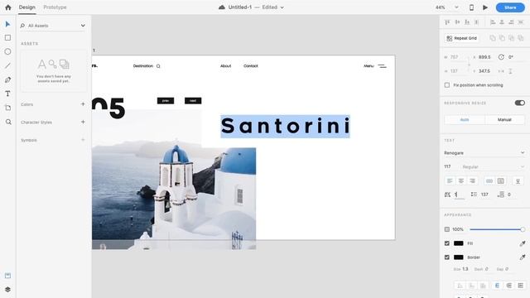Click the Align Top icon
The width and height of the screenshot is (530, 298).
[447, 22]
